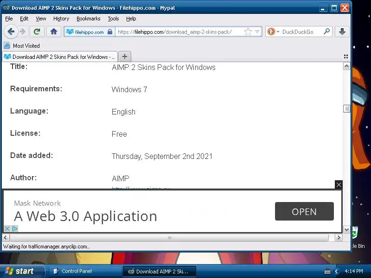
Task: Bookmark this page with the star icon
Action: 248,32
